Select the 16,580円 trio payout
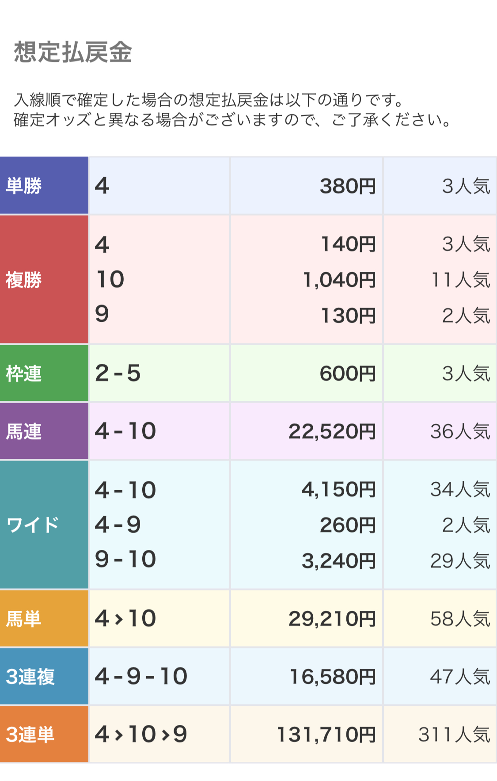 tap(332, 677)
